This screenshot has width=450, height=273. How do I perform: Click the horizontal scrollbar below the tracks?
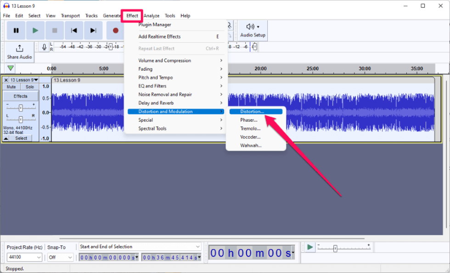pyautogui.click(x=207, y=238)
